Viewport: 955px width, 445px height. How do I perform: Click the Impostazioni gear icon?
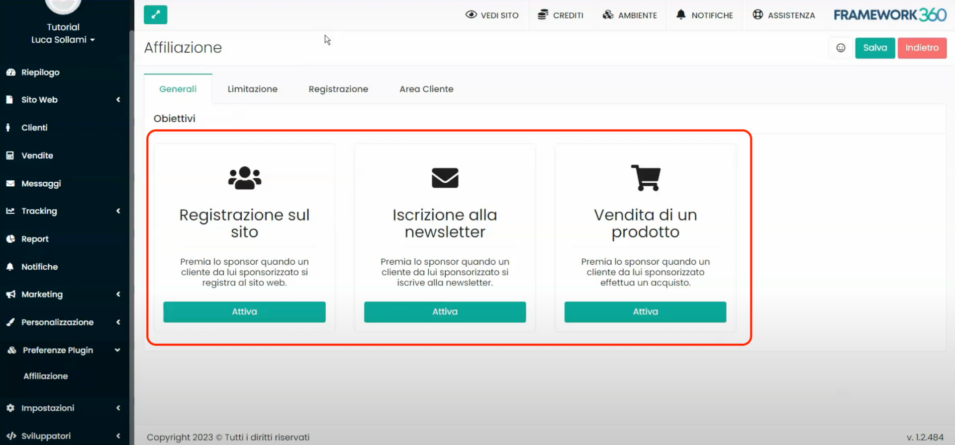click(10, 408)
